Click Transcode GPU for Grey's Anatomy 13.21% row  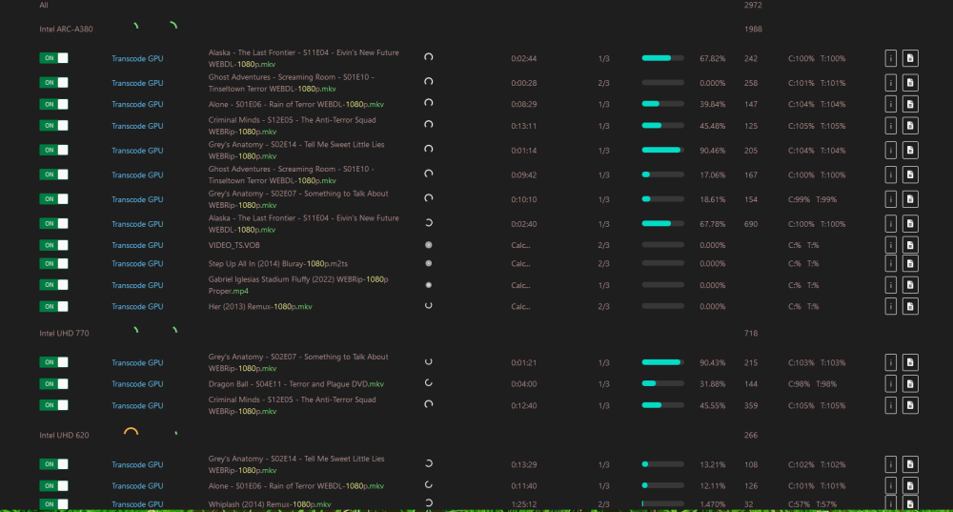coord(137,464)
